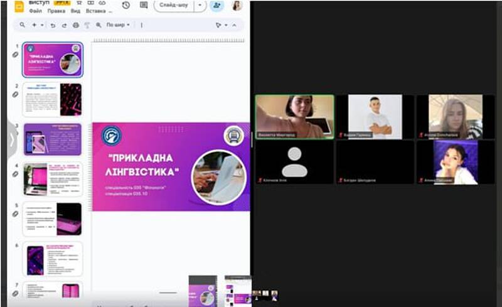The image size is (502, 307).
Task: Open the comments history icon
Action: 144,6
